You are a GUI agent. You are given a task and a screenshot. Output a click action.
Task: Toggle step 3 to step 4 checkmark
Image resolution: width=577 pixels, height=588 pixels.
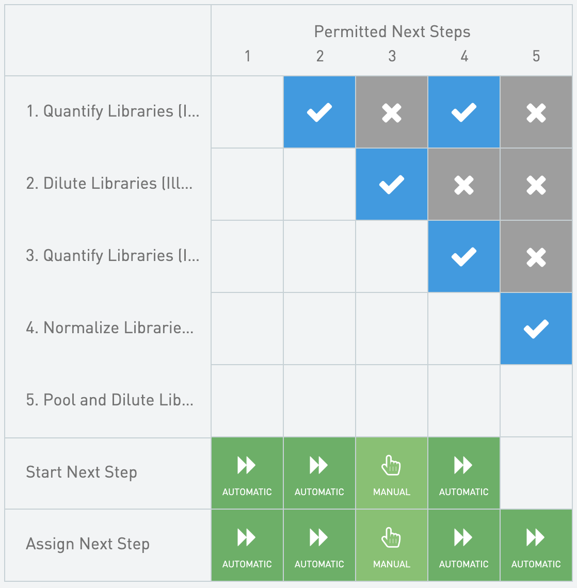pyautogui.click(x=464, y=257)
